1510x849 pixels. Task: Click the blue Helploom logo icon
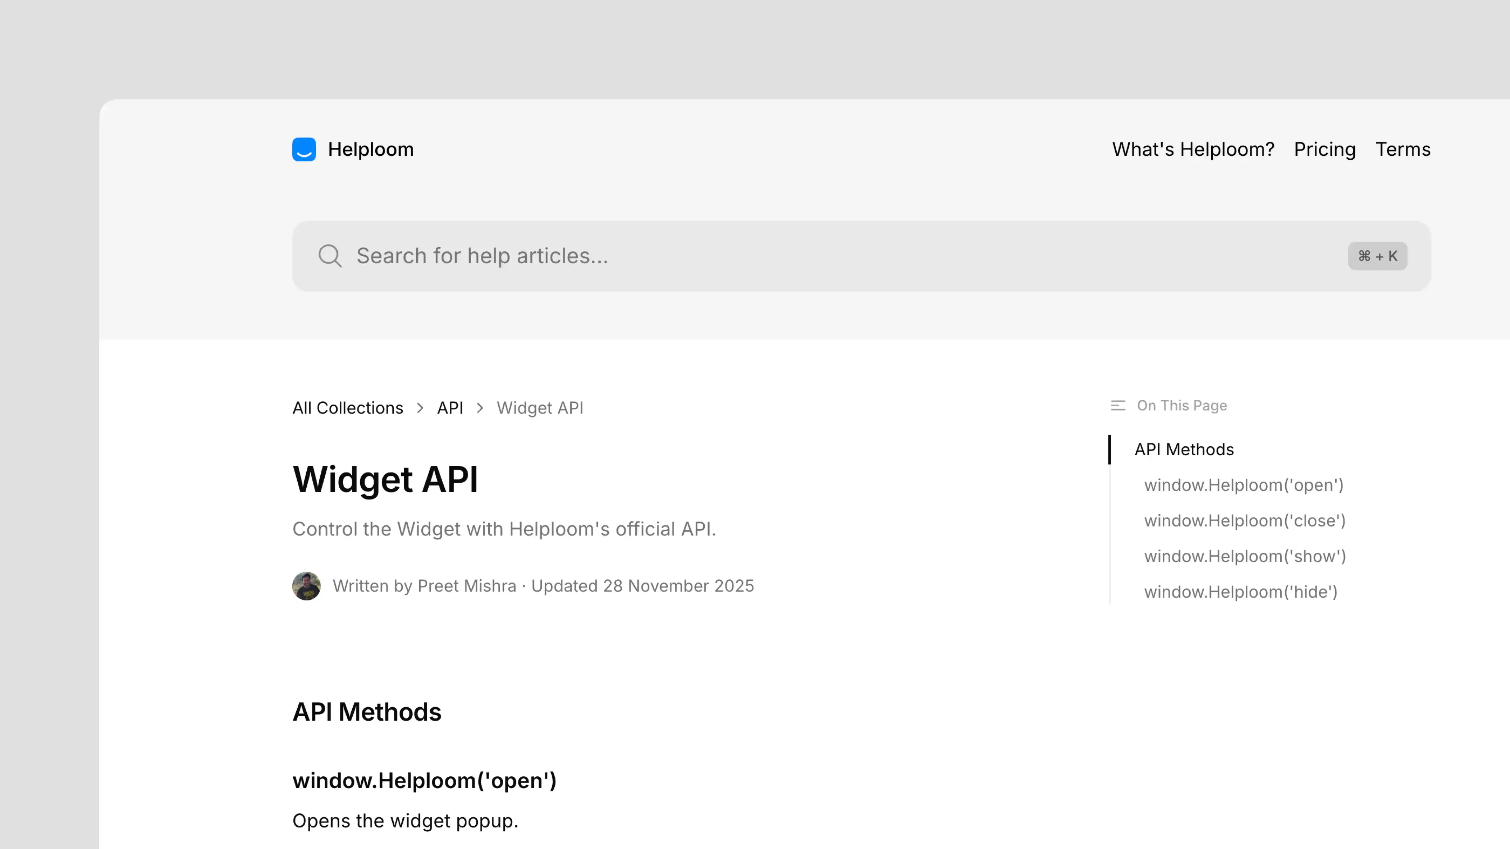[304, 150]
